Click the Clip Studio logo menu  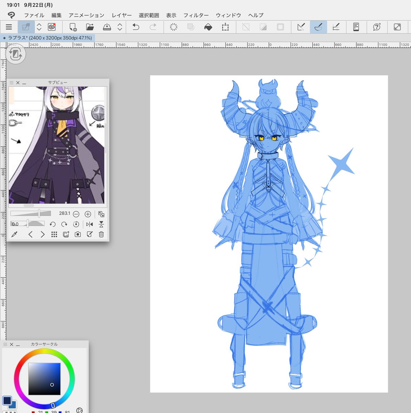tap(12, 15)
